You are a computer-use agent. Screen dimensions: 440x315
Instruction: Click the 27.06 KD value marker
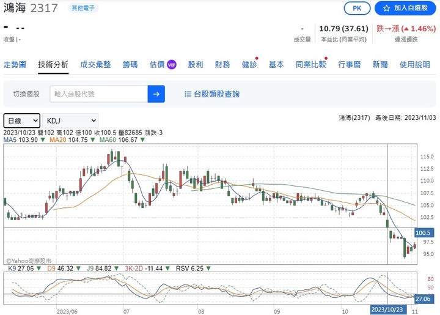[423, 298]
